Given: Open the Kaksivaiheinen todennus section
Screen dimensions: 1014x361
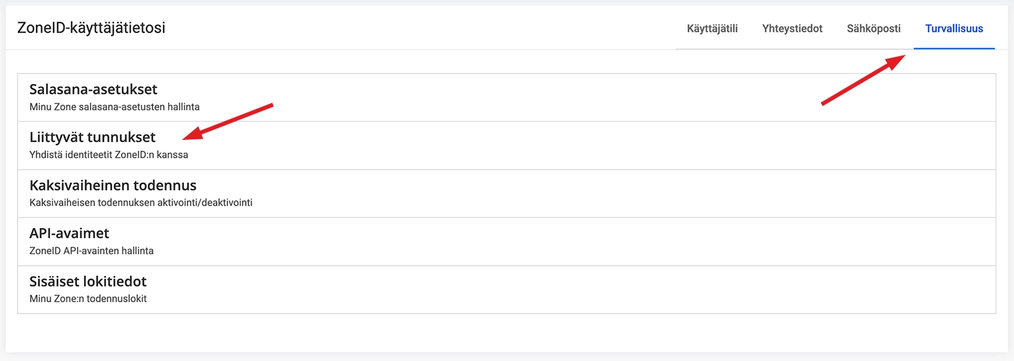Looking at the screenshot, I should (113, 185).
